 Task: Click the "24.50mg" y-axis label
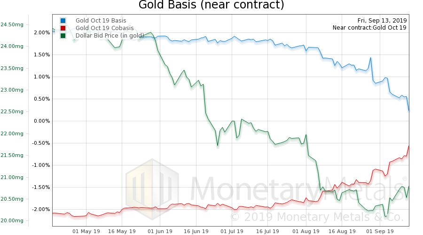point(12,24)
